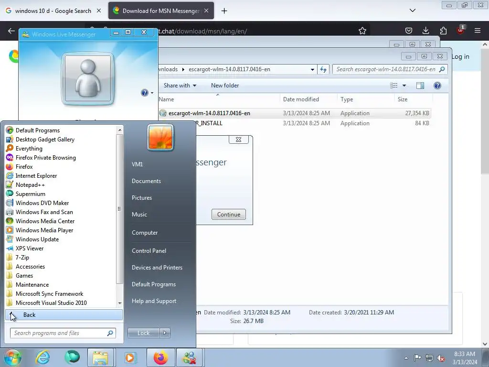This screenshot has height=367, width=489.
Task: Bookmark the page with the star icon
Action: tap(362, 31)
